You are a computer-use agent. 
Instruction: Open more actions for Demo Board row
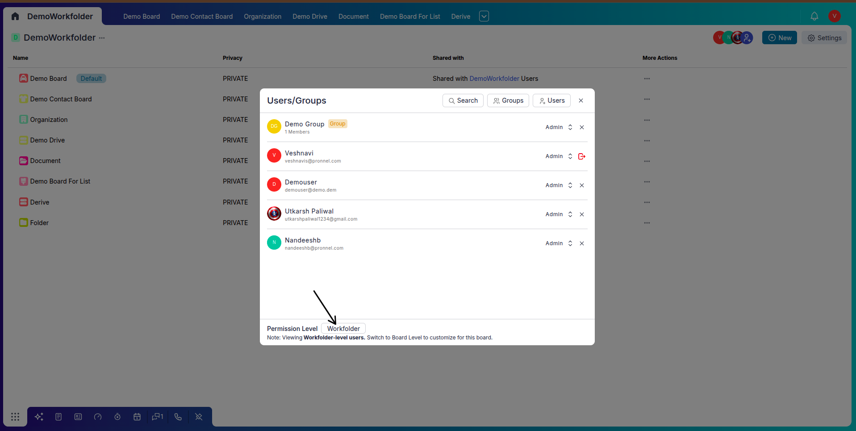point(647,79)
